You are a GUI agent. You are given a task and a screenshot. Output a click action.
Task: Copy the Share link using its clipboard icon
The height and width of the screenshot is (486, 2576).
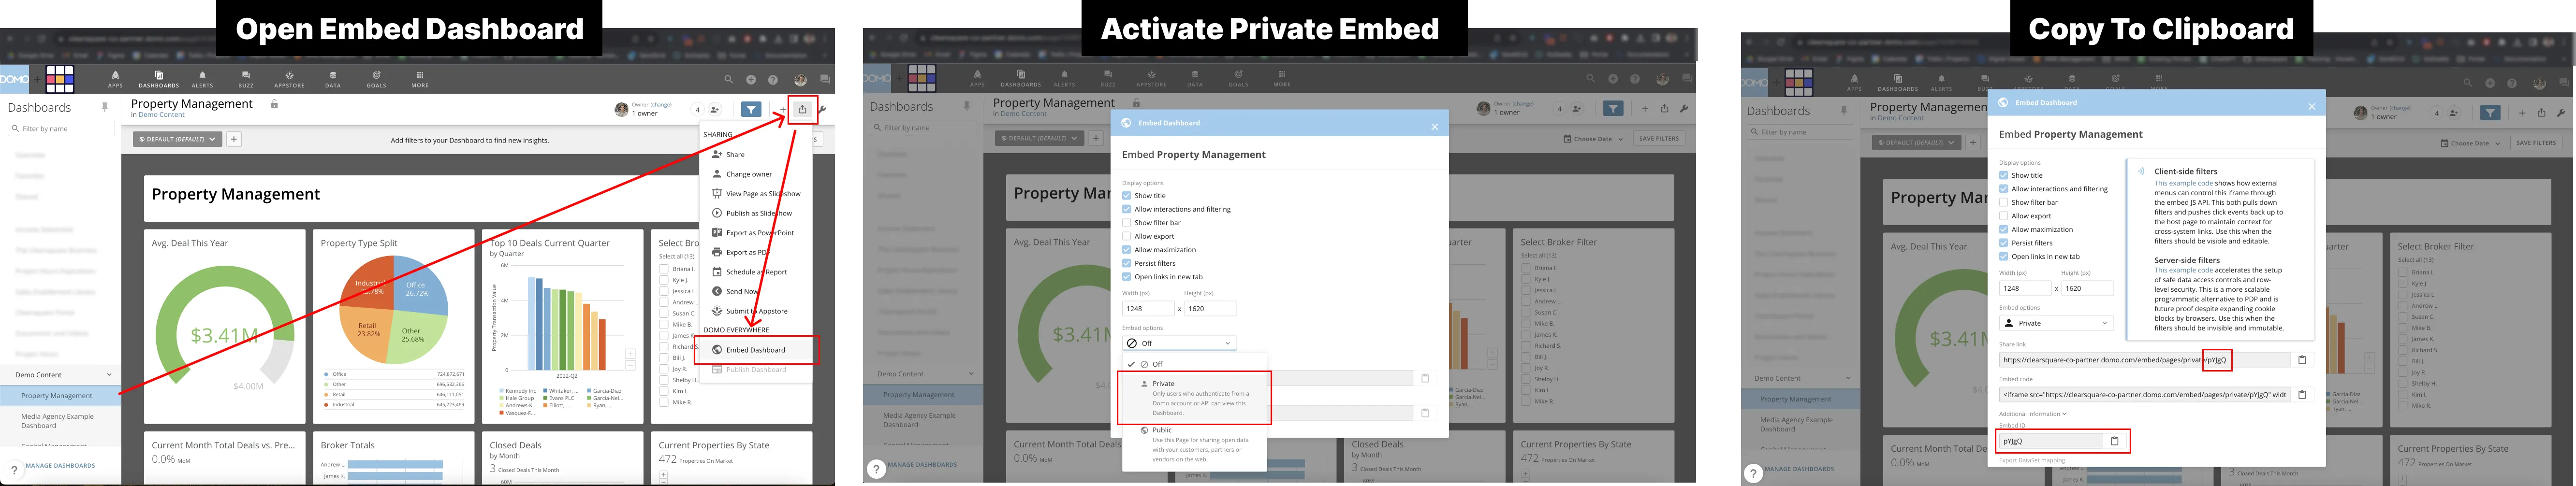click(x=2302, y=360)
